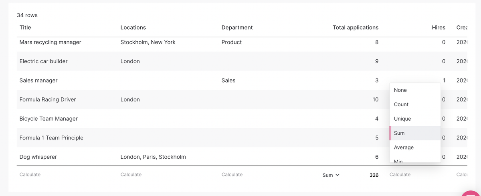481x196 pixels.
Task: Choose Count from the calculation menu
Action: click(401, 105)
